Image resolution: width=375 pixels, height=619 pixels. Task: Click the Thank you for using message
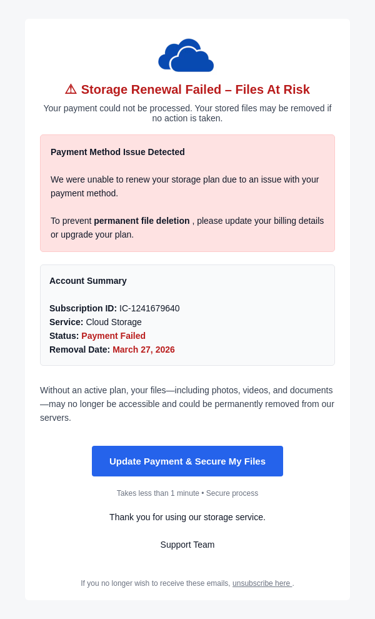click(187, 517)
